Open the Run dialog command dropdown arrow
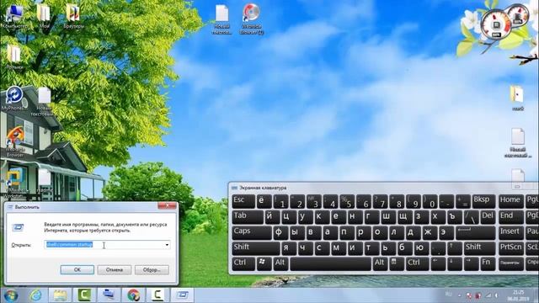 167,245
